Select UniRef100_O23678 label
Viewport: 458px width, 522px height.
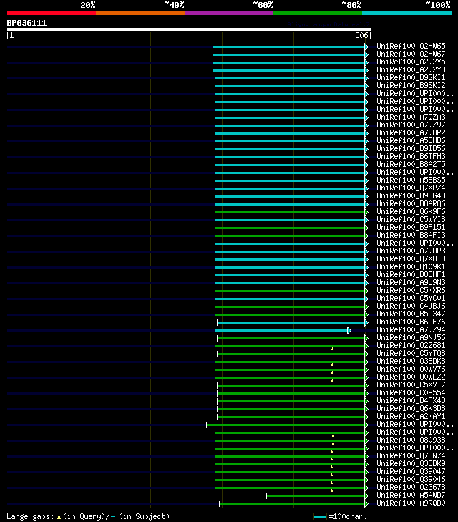411,488
